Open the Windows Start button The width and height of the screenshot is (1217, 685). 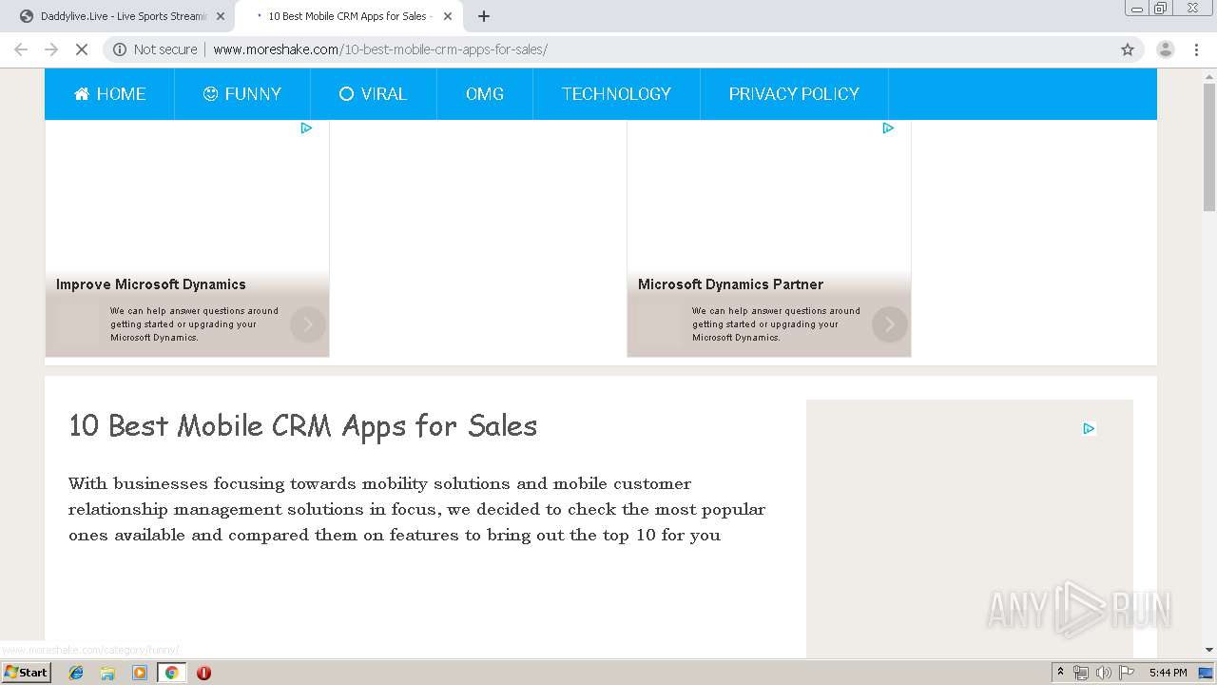(26, 673)
